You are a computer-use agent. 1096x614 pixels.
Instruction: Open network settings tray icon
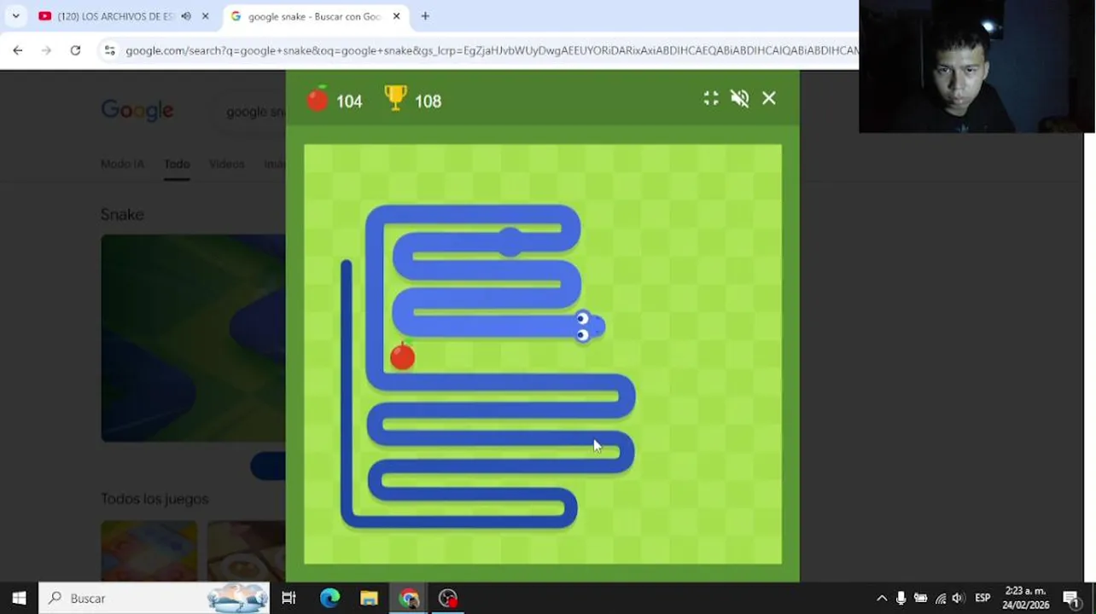point(940,598)
